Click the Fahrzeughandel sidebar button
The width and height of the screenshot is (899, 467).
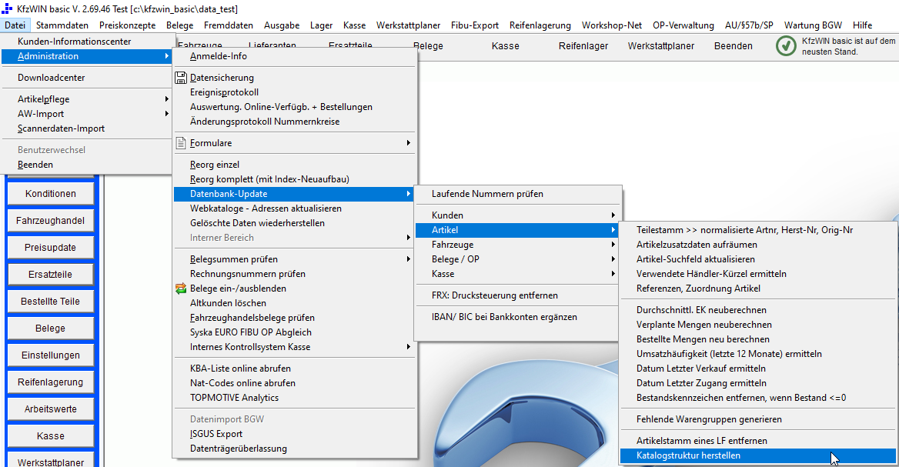pos(51,221)
